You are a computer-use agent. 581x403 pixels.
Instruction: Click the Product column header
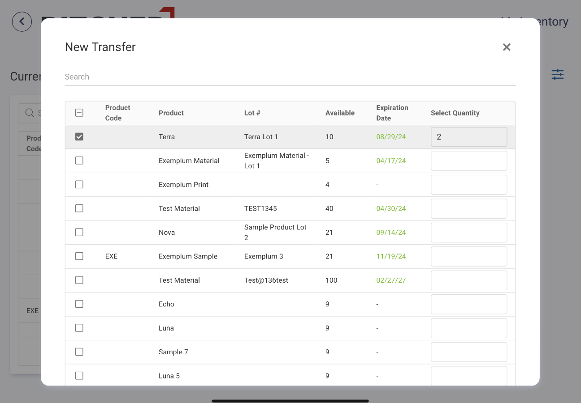(171, 113)
